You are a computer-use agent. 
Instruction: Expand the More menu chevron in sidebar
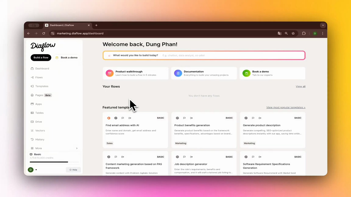point(77,148)
